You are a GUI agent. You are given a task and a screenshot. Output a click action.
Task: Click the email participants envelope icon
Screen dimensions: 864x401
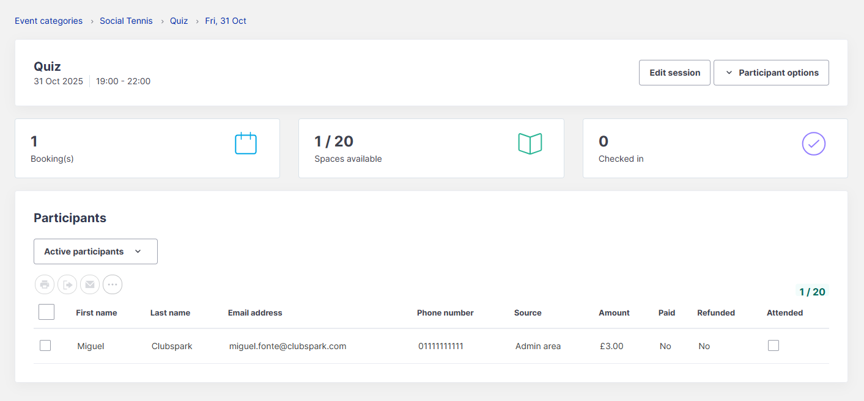tap(90, 284)
